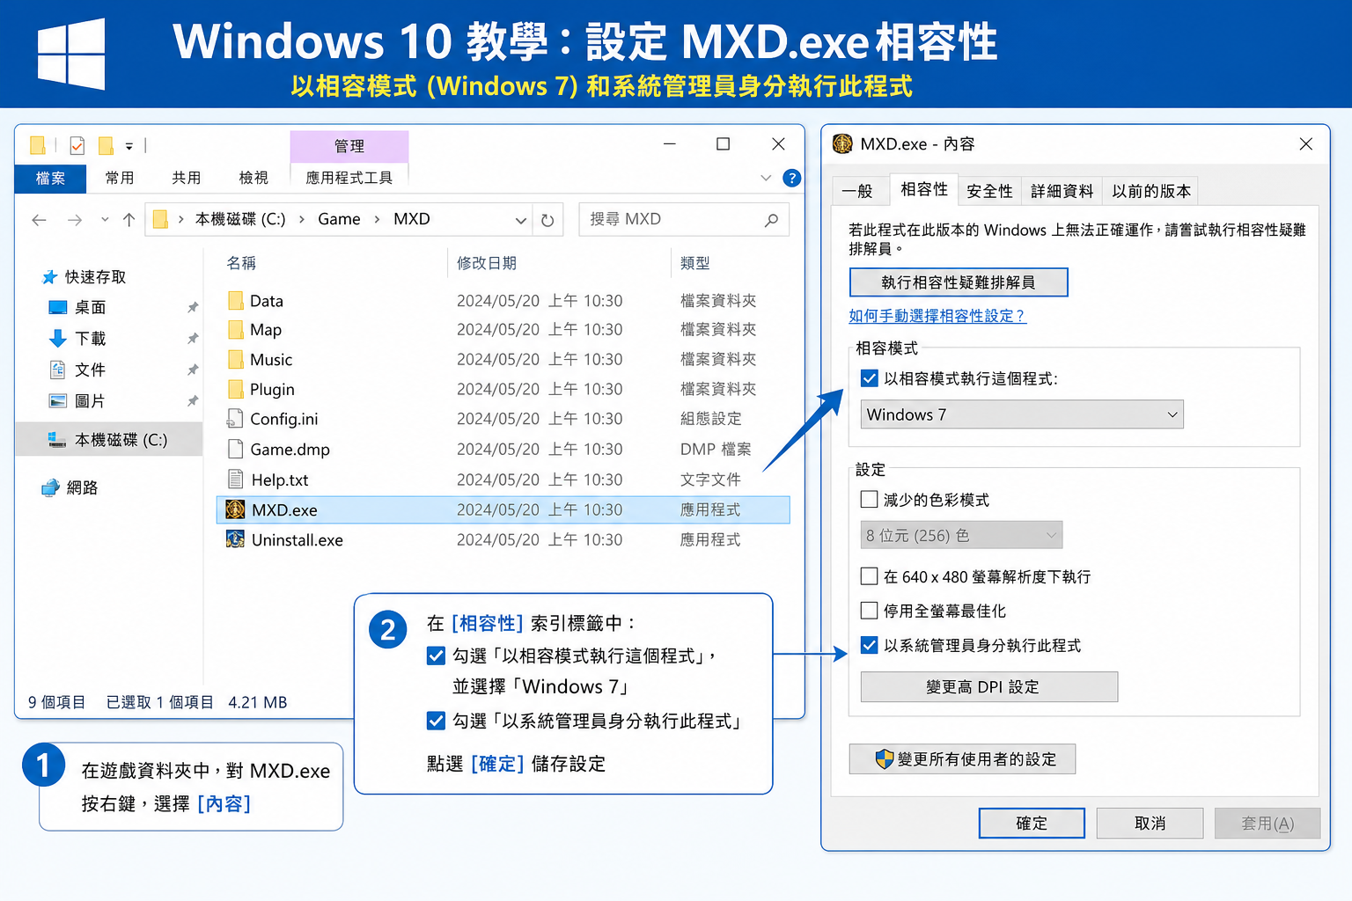1352x901 pixels.
Task: Open the 應用程式工具 ribbon tab
Action: [349, 178]
